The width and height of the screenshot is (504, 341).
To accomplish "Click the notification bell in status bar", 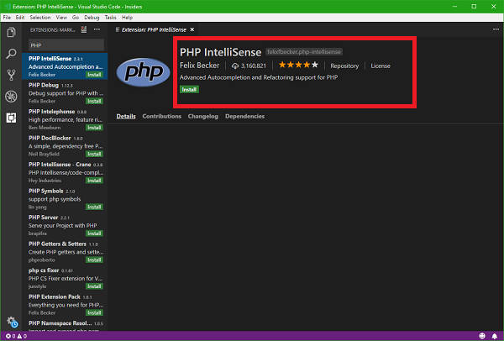I will click(x=496, y=336).
